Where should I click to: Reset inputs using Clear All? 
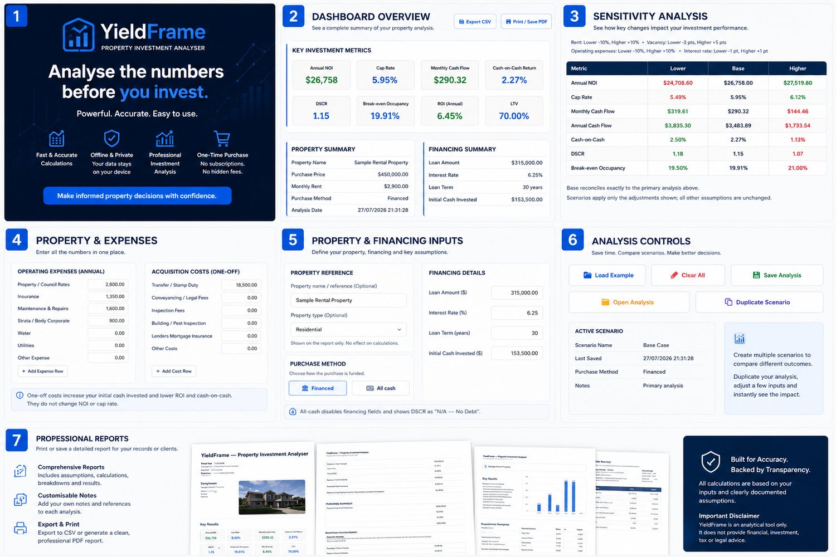tap(688, 275)
